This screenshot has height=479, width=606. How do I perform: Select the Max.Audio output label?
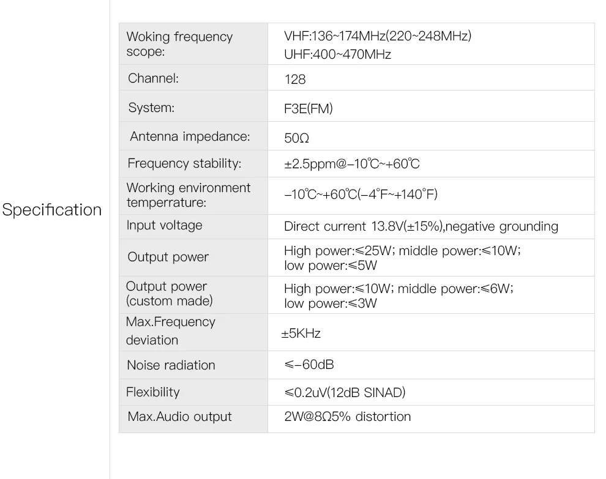[x=180, y=417]
